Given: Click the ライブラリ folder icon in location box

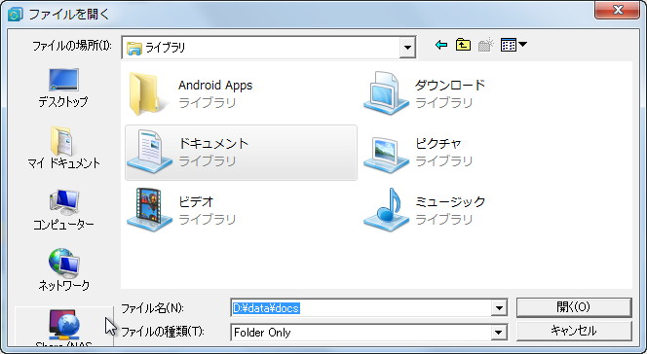Looking at the screenshot, I should (134, 48).
